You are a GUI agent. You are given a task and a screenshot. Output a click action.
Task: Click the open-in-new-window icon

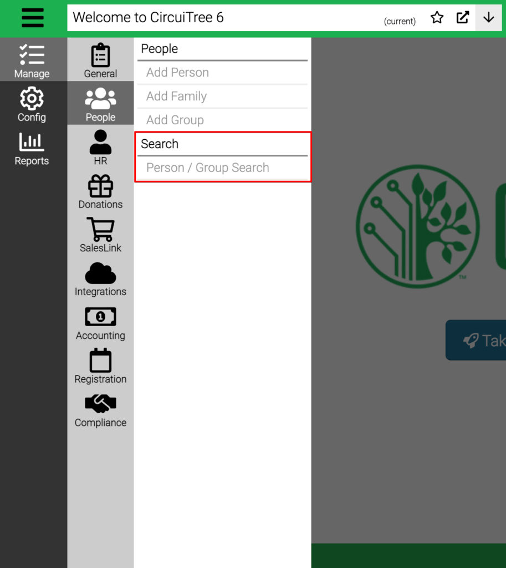coord(463,17)
